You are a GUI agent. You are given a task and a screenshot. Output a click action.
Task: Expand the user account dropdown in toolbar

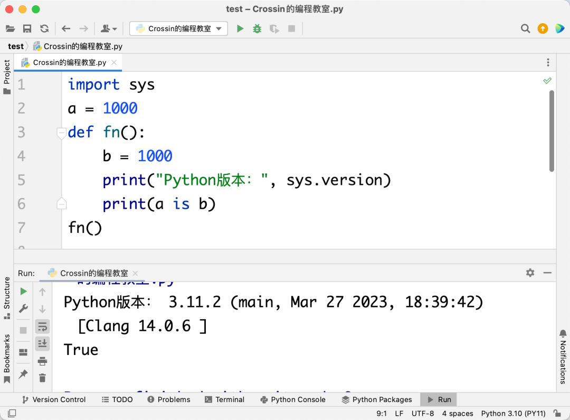(x=109, y=29)
